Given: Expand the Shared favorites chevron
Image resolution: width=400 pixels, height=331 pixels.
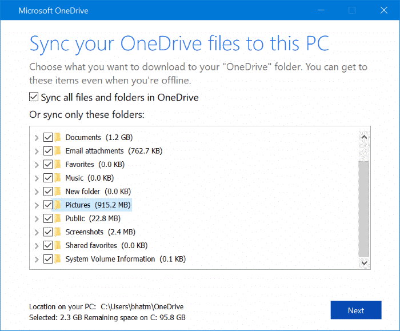Looking at the screenshot, I should 37,246.
